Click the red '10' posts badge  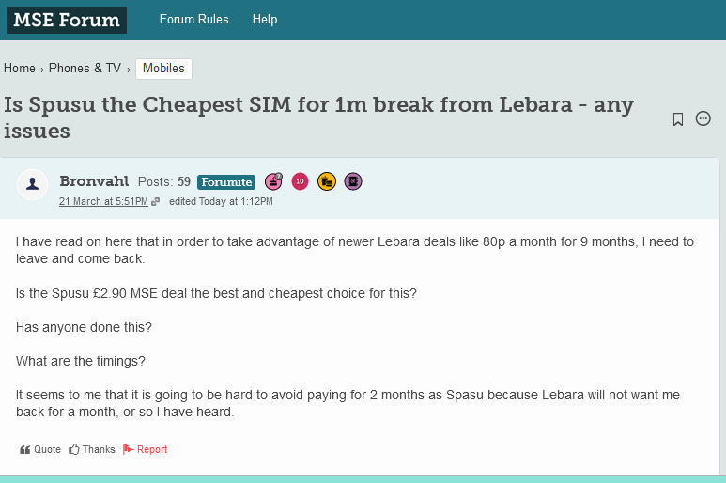coord(300,181)
